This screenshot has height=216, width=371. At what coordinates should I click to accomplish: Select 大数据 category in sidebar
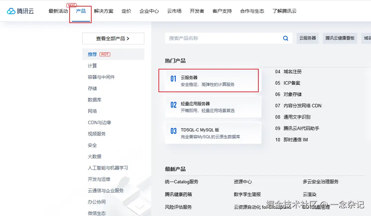[94, 156]
